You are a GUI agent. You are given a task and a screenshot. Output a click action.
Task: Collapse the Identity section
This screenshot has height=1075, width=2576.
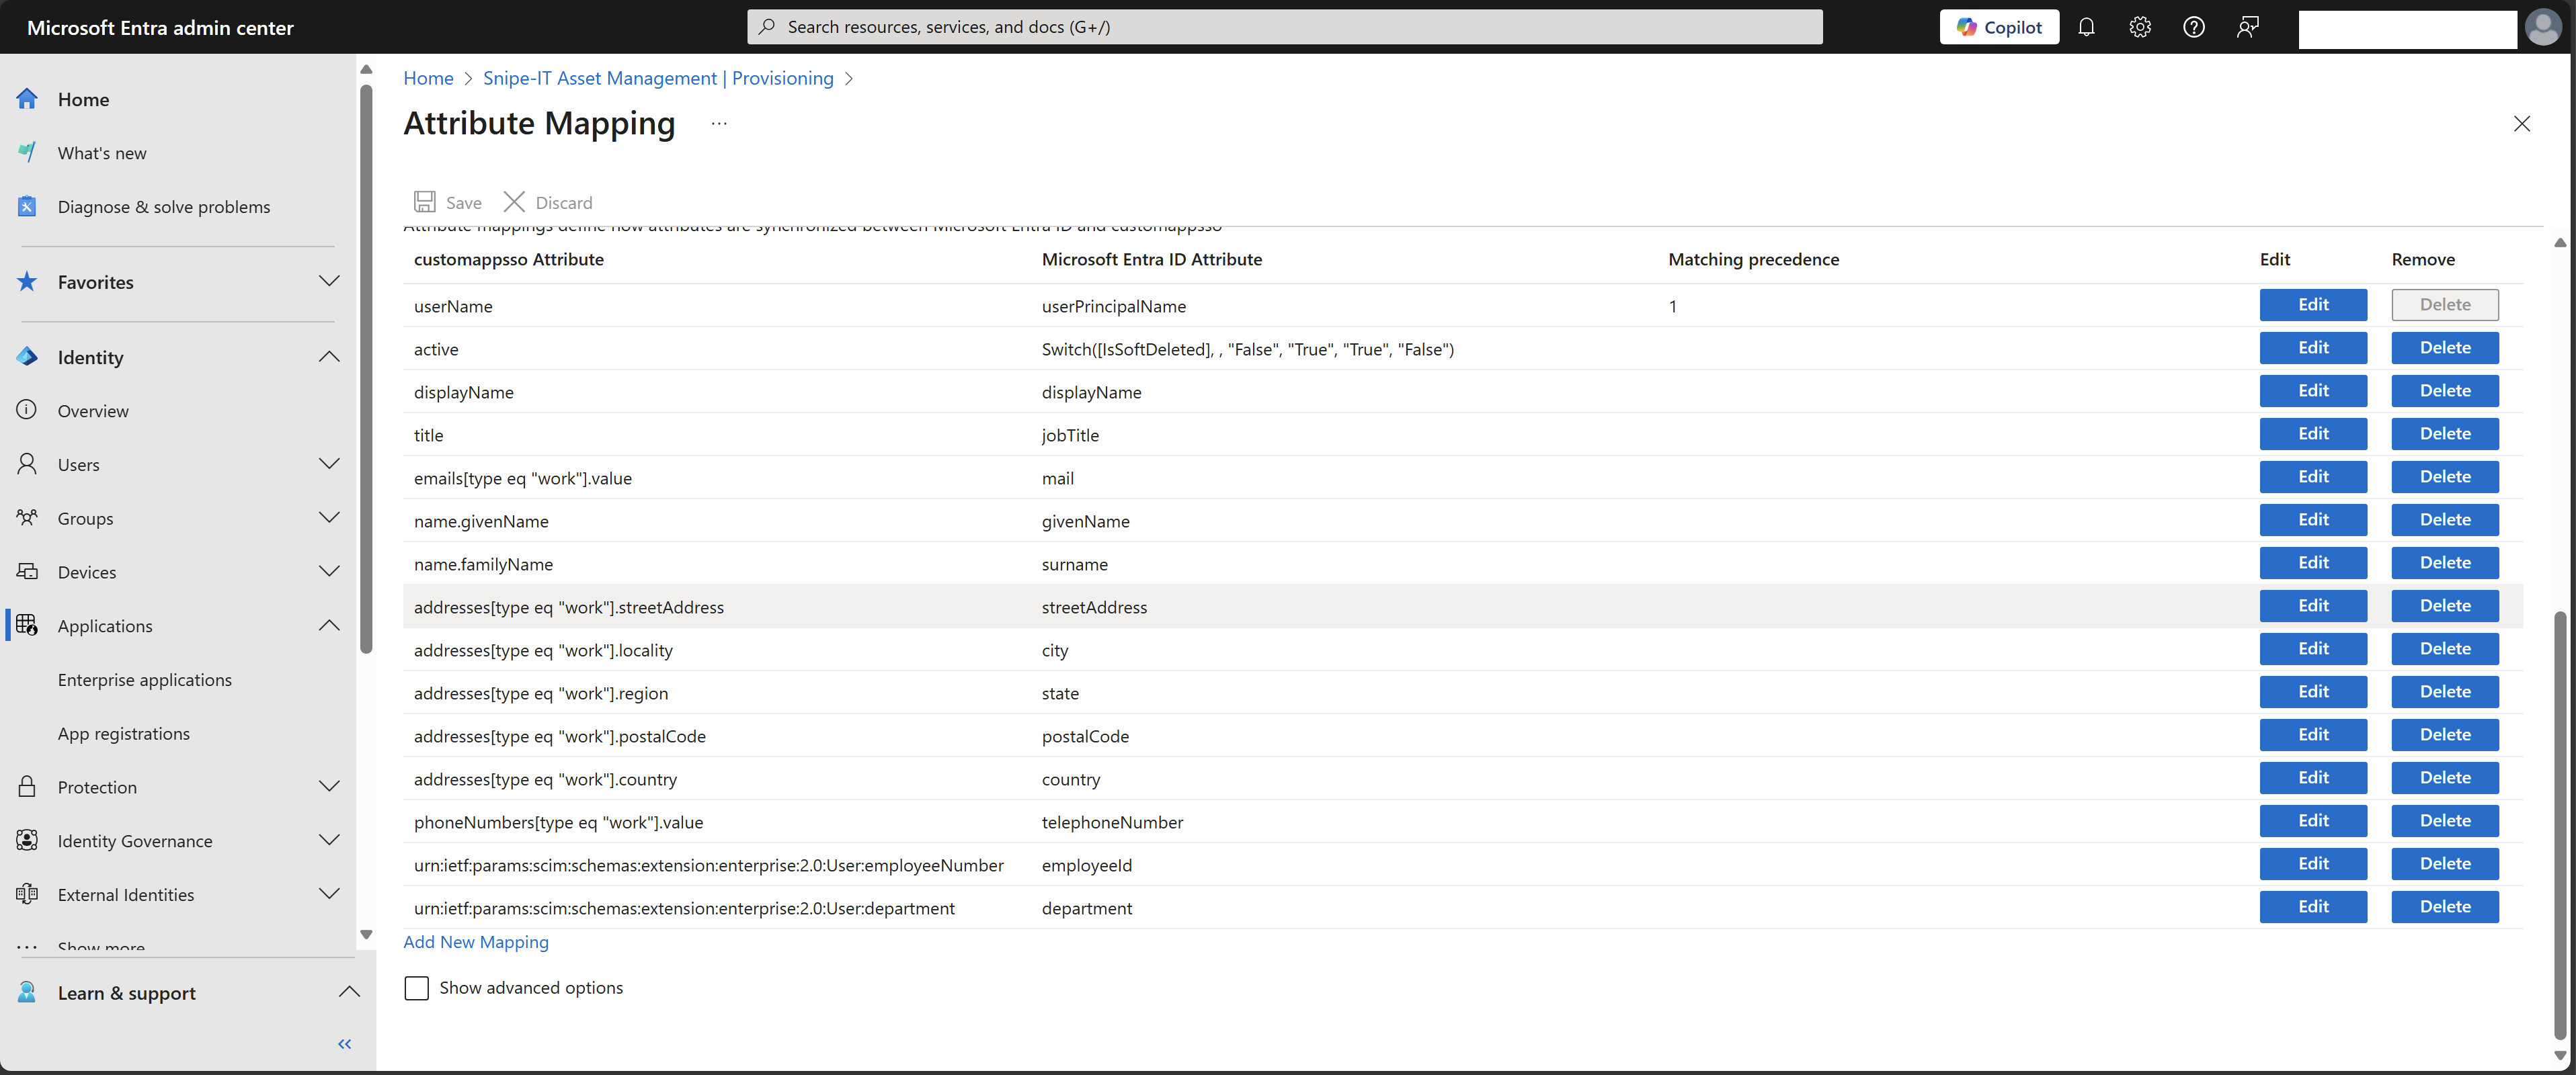click(x=328, y=357)
